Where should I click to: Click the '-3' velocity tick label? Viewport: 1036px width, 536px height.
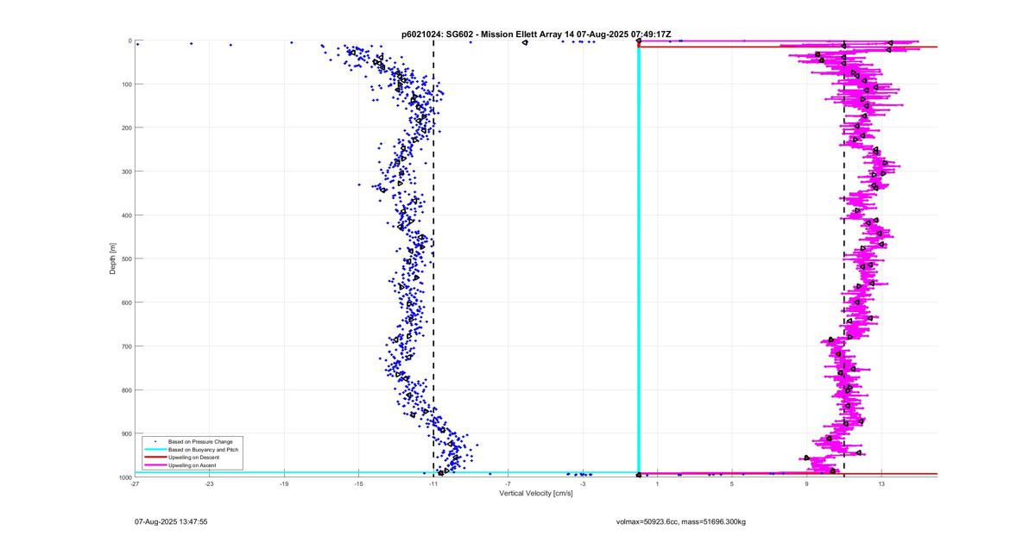click(583, 484)
